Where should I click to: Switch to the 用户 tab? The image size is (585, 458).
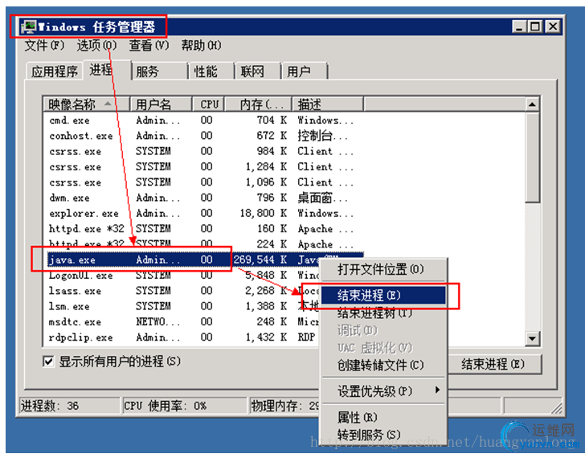click(x=305, y=72)
